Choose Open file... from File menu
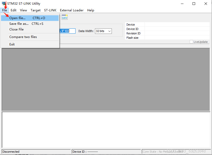The height and width of the screenshot is (155, 212). tap(30, 18)
